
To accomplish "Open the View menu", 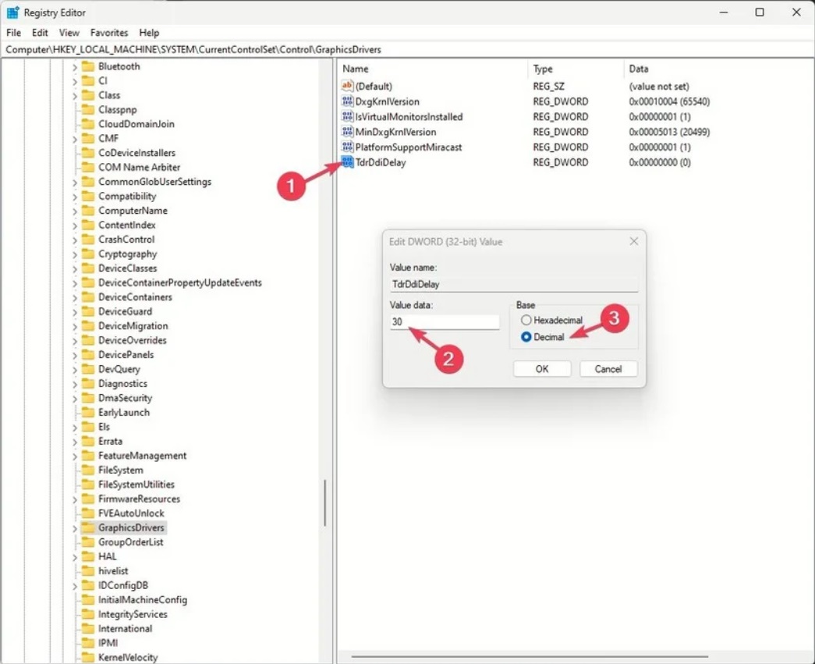I will point(69,33).
